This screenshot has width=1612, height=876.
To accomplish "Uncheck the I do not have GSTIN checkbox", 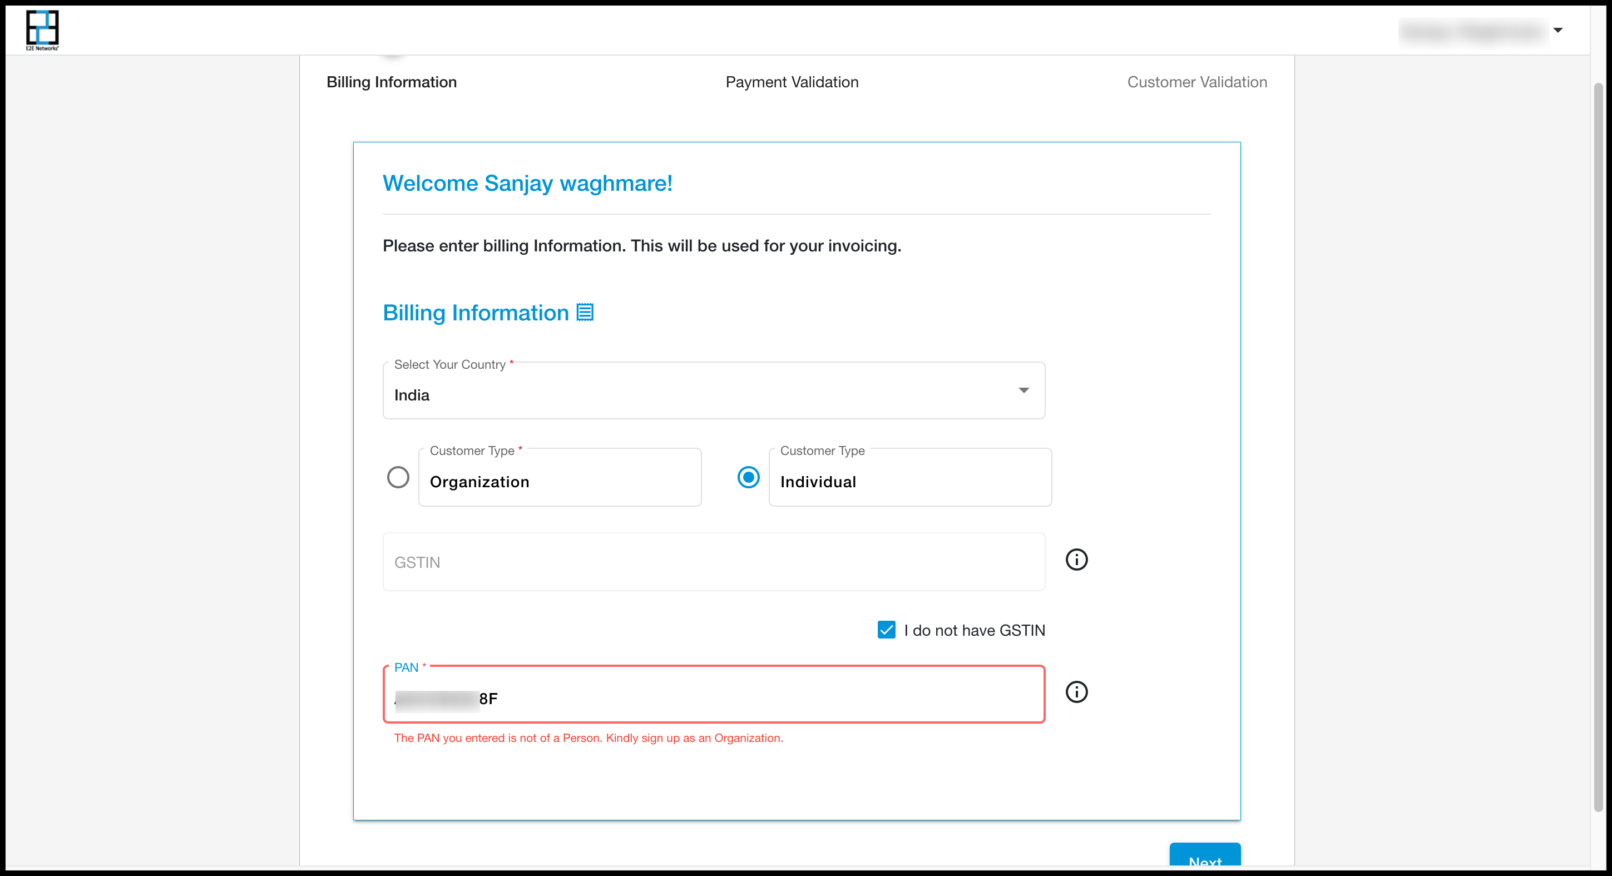I will pyautogui.click(x=886, y=630).
